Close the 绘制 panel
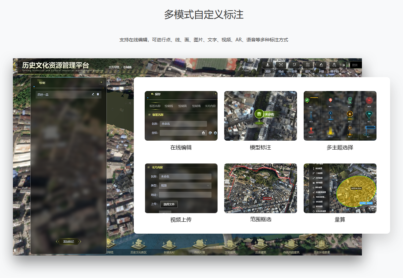The image size is (403, 278). (101, 82)
